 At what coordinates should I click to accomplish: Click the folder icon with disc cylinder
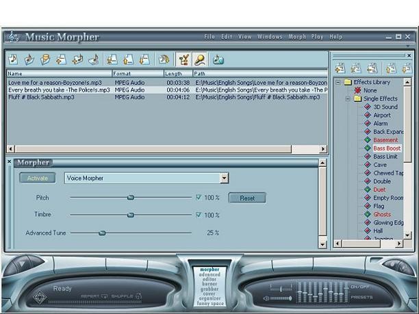click(x=45, y=60)
